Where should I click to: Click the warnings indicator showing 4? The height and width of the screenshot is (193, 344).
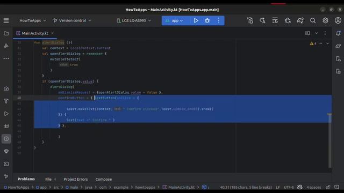click(313, 43)
